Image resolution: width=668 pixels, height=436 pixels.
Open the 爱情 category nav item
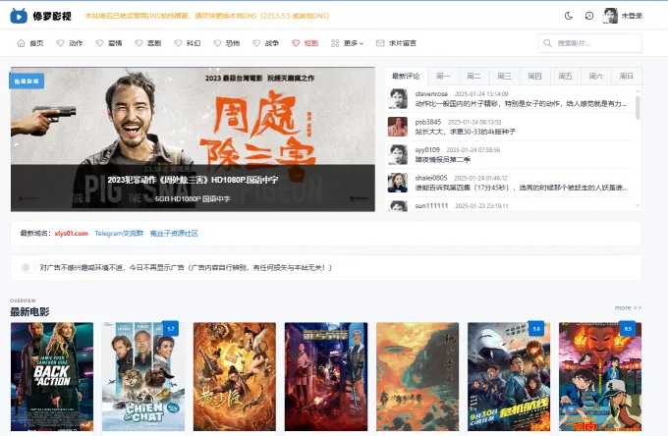(109, 43)
